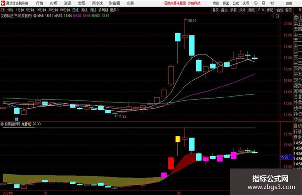Image resolution: width=302 pixels, height=195 pixels.
Task: Toggle the panel layout icon left of 分时
Action: (3, 10)
